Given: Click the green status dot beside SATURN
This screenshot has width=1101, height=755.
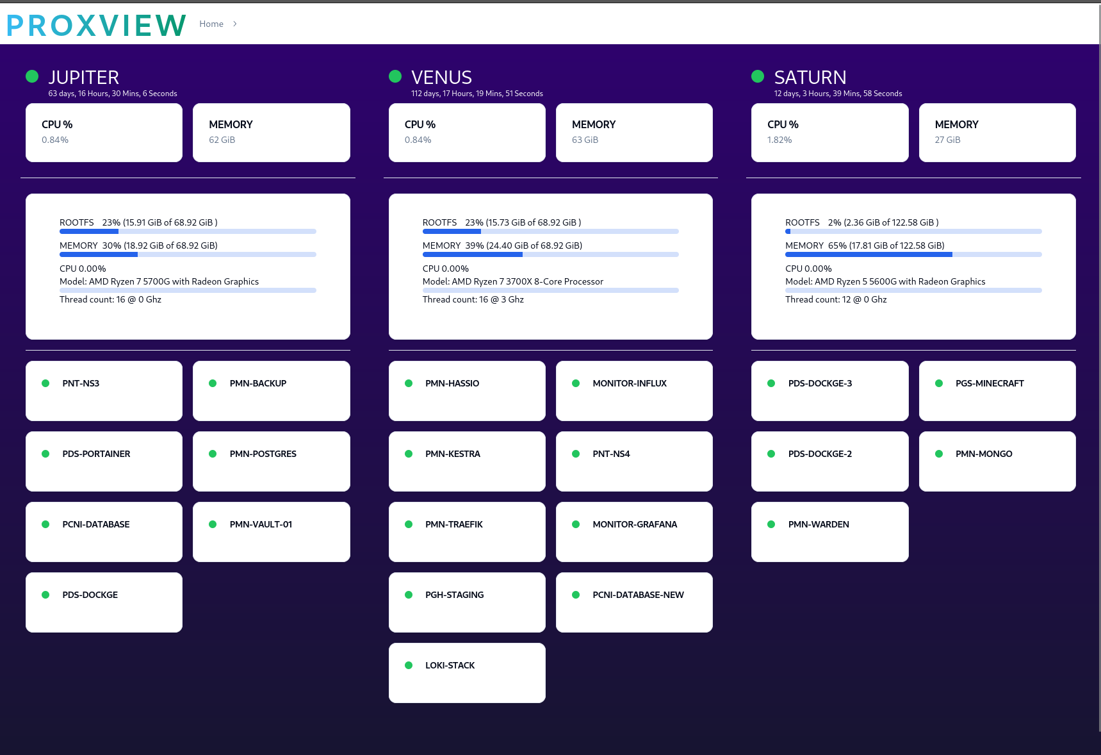Looking at the screenshot, I should point(758,77).
